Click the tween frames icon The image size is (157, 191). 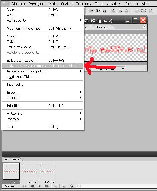point(55,186)
